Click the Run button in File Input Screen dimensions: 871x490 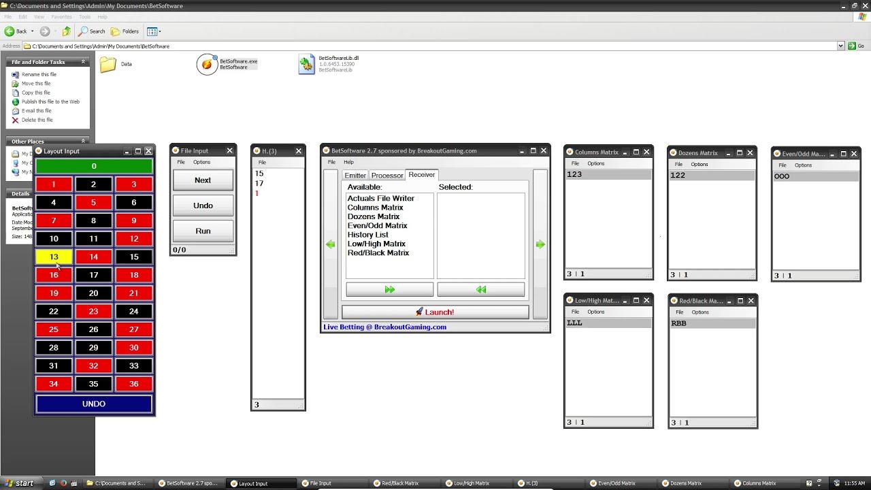(x=203, y=231)
